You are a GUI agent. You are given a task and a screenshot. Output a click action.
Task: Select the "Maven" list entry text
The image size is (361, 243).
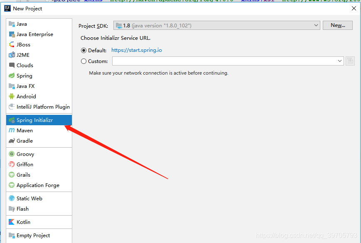25,130
